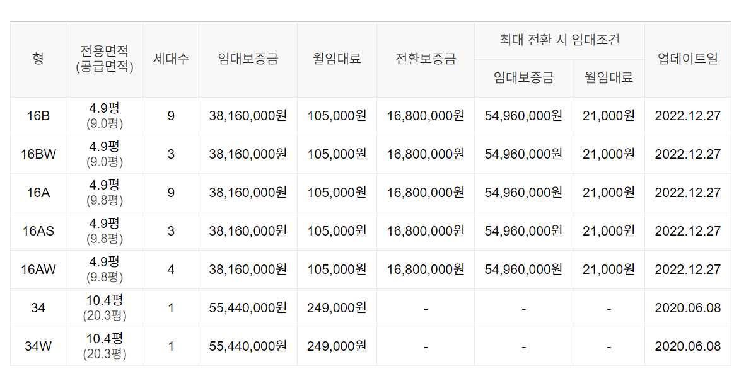Click the 34W type cell
751x369 pixels.
tap(38, 346)
